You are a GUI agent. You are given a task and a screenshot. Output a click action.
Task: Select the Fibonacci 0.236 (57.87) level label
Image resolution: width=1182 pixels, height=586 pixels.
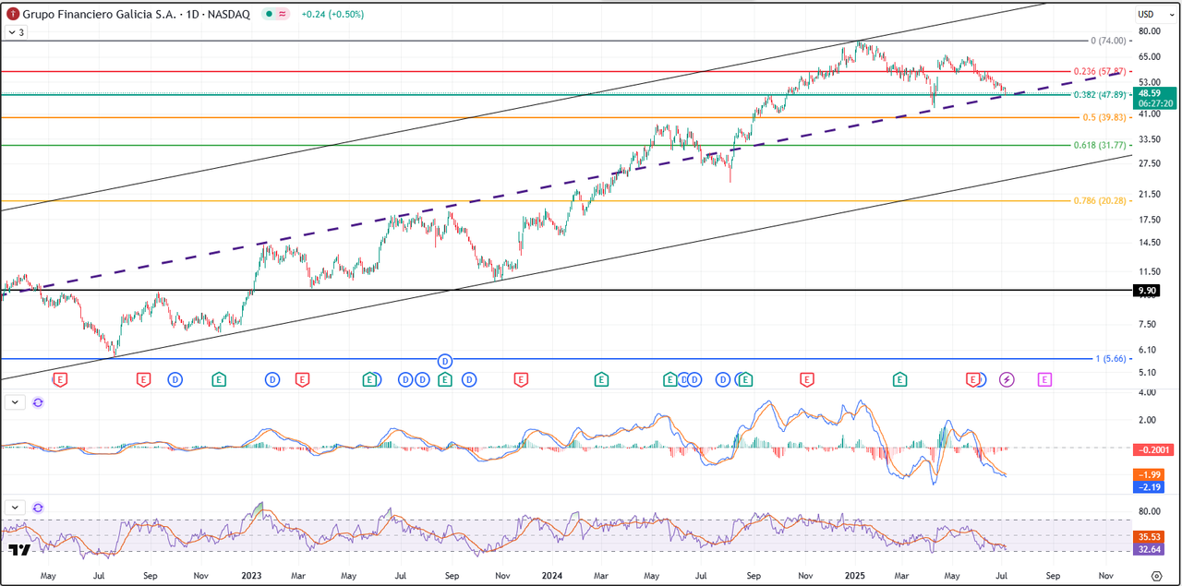point(1099,71)
